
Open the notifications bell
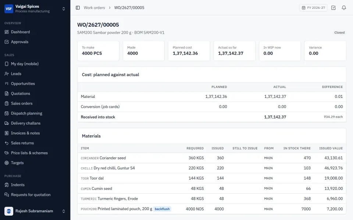344,8
